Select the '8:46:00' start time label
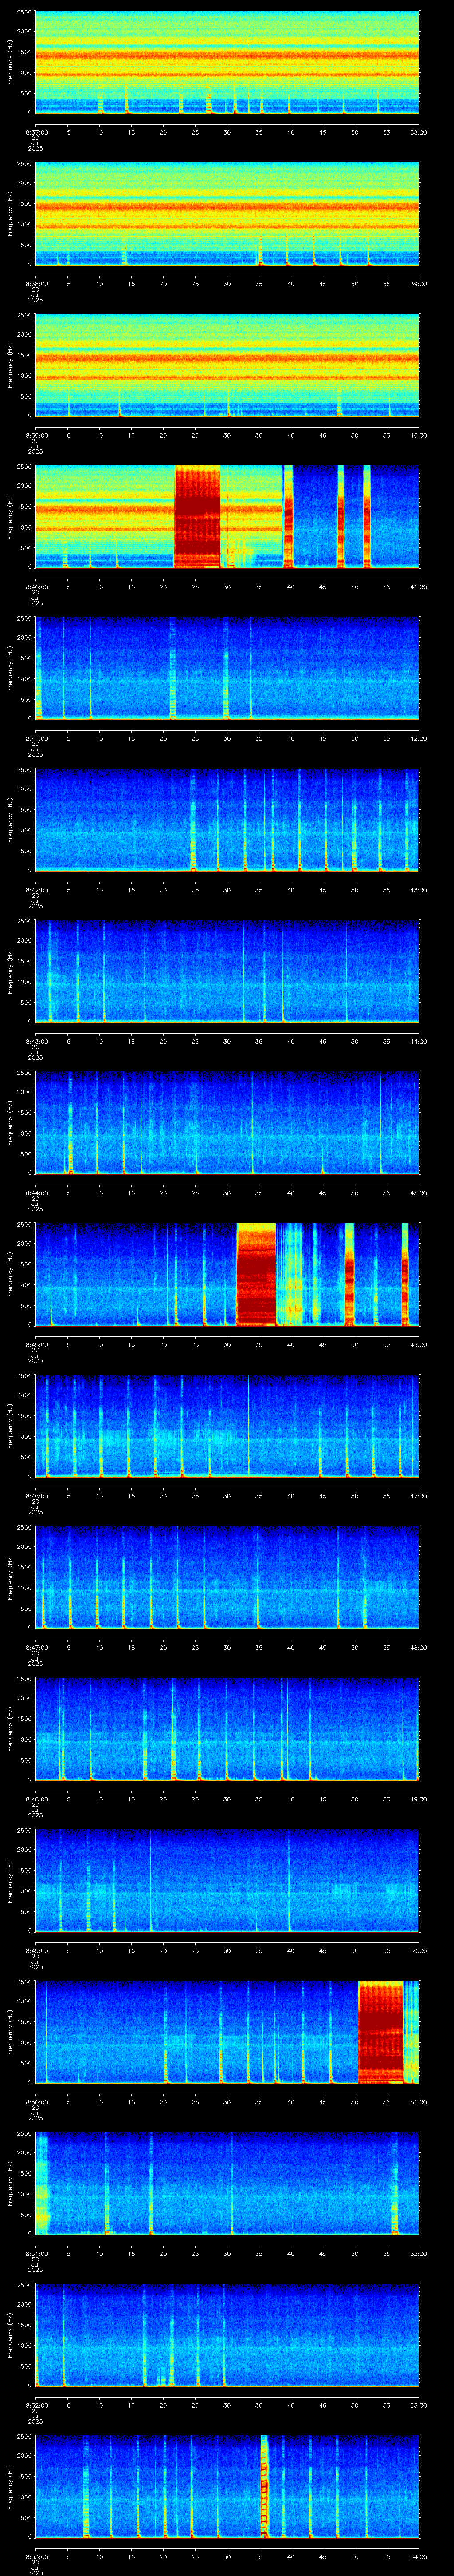 tap(36, 1496)
